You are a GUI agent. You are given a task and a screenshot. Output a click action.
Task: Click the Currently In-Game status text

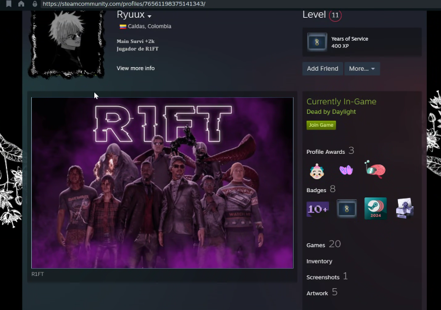[x=341, y=101]
